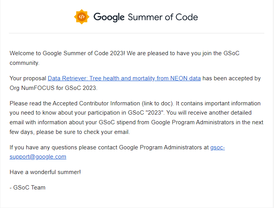Click the "Your proposal" text before the link
Screen dimensions: 274x208
(x=28, y=78)
